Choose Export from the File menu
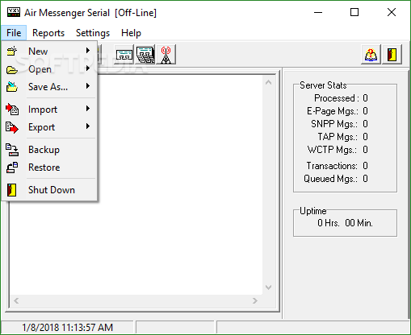411x335 pixels. coord(49,127)
